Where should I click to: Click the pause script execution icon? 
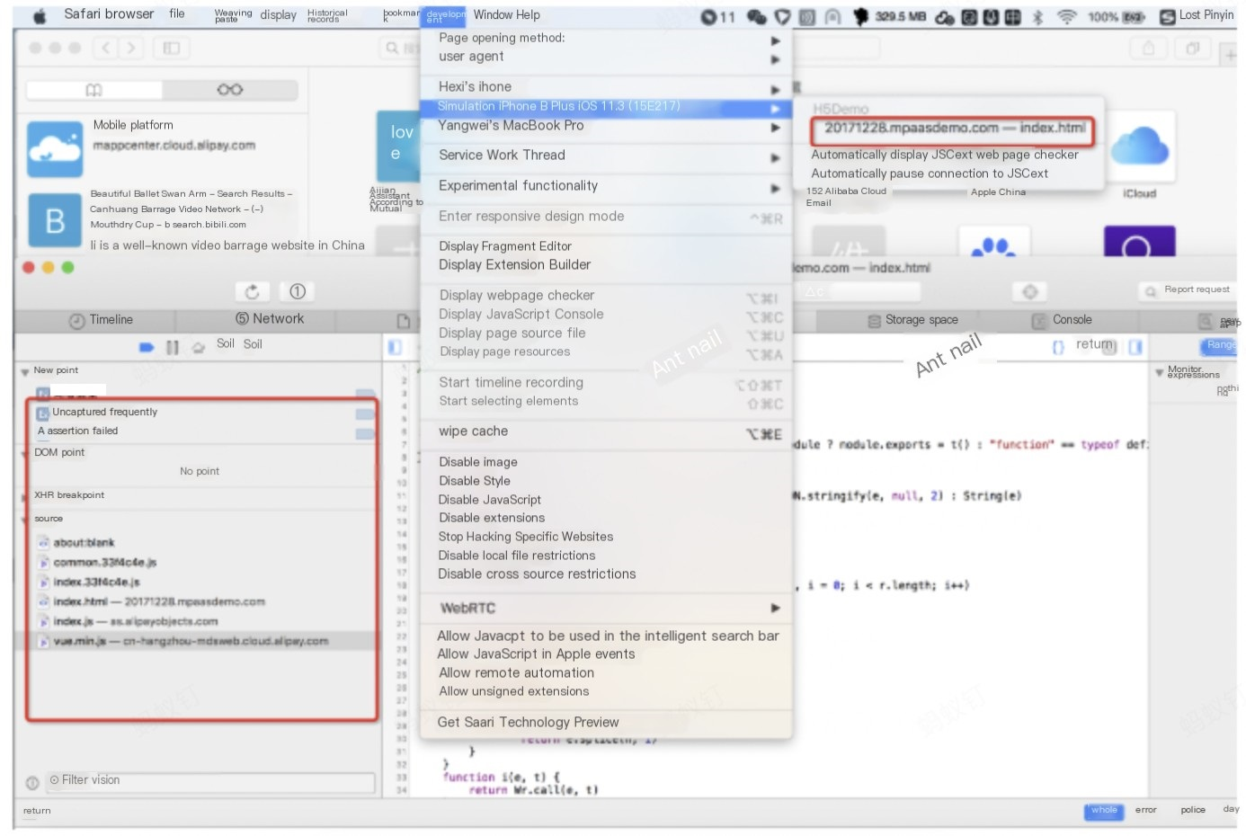pyautogui.click(x=173, y=346)
